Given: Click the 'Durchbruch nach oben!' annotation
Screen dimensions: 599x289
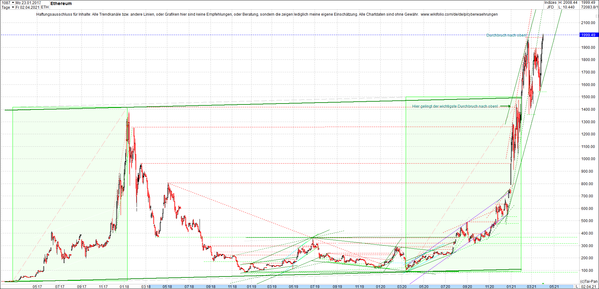Looking at the screenshot, I should (x=507, y=35).
